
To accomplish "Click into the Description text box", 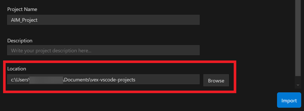I will click(103, 50).
